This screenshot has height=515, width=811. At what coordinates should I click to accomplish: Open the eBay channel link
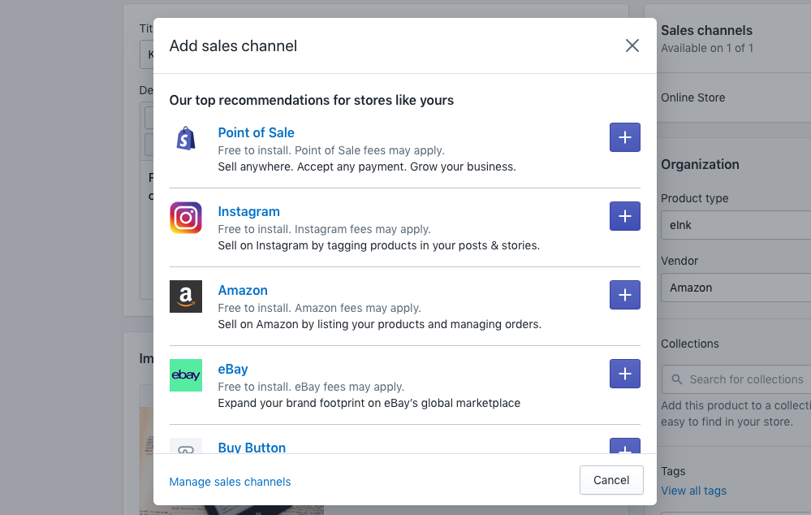233,369
